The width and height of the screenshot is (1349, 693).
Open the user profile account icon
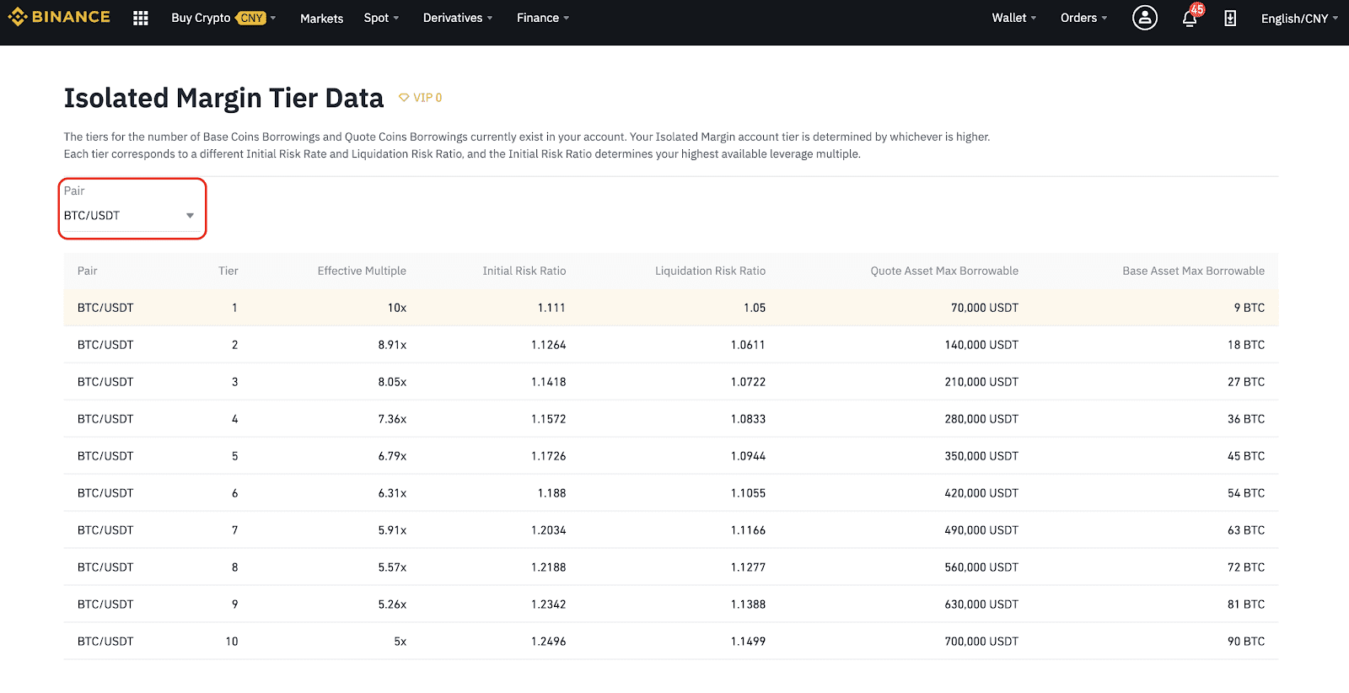[x=1144, y=18]
